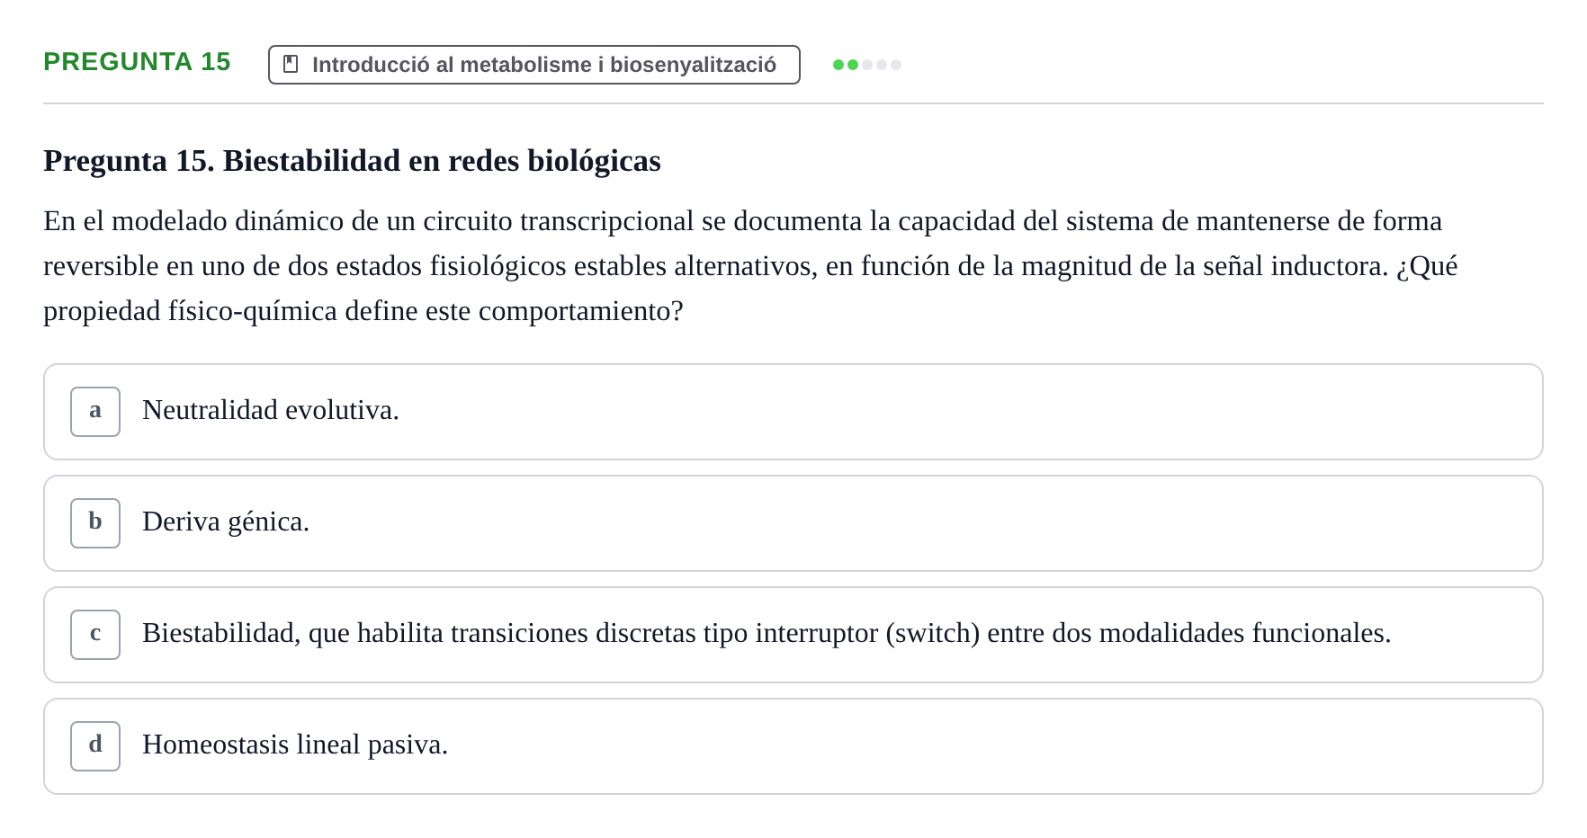Click the last grey difficulty dot
The width and height of the screenshot is (1587, 838).
pyautogui.click(x=896, y=65)
